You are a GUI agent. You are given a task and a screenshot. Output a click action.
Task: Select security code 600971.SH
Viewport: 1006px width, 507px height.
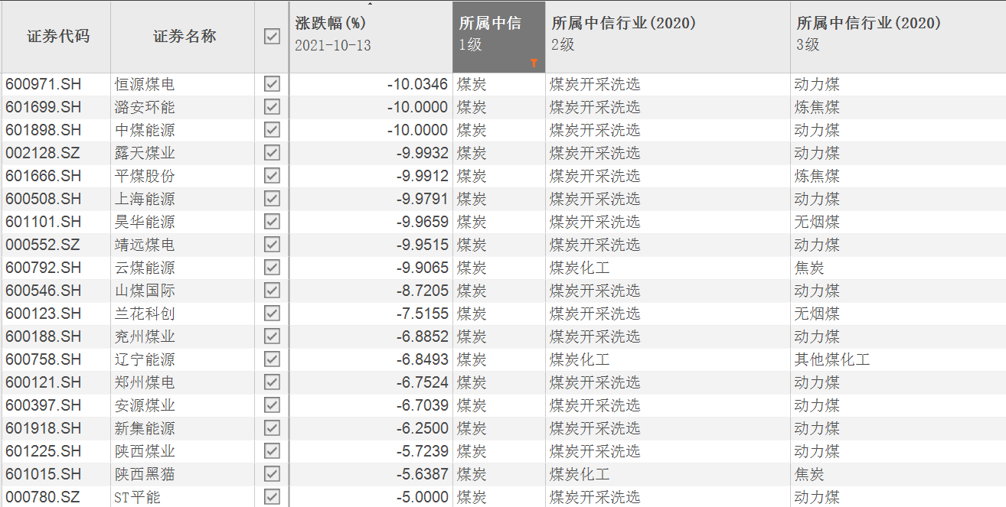coord(43,84)
